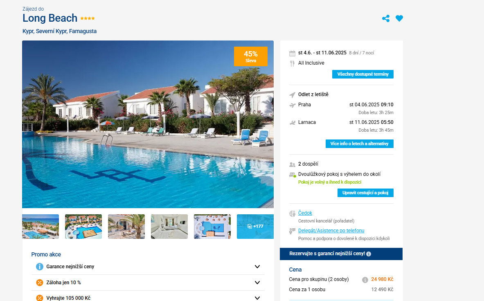This screenshot has height=301, width=484.
Task: Click the info icon beside group price
Action: (x=365, y=280)
